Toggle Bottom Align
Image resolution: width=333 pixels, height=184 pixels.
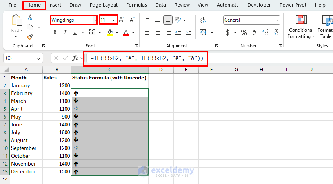click(x=168, y=20)
